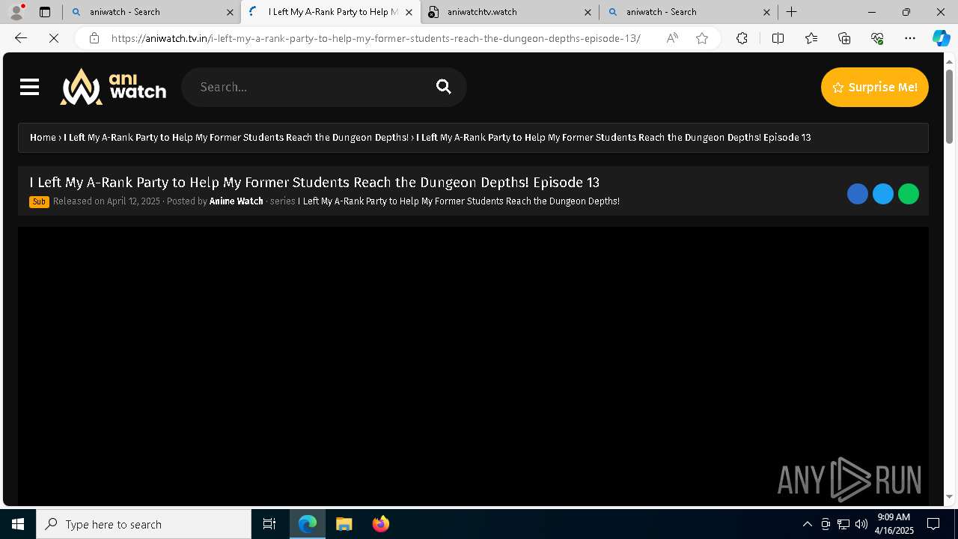Click the black video player area
Viewport: 958px width, 539px height.
click(x=473, y=365)
